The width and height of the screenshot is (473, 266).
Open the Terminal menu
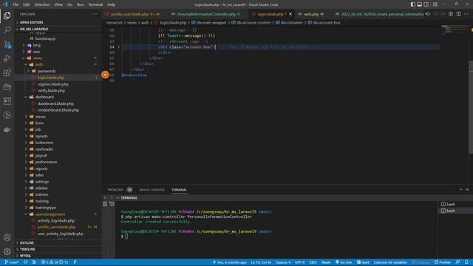pos(95,4)
